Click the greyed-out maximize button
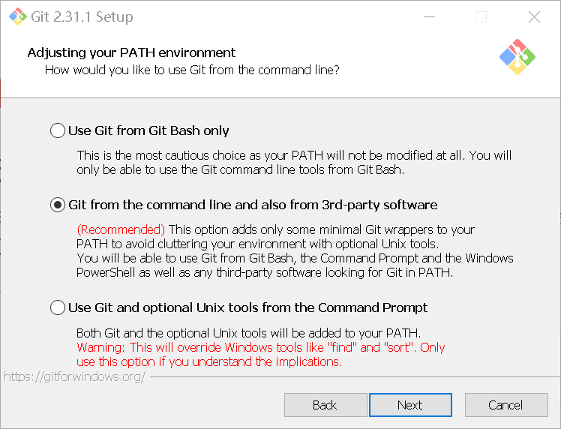Screen dimensions: 561x429 coord(481,16)
